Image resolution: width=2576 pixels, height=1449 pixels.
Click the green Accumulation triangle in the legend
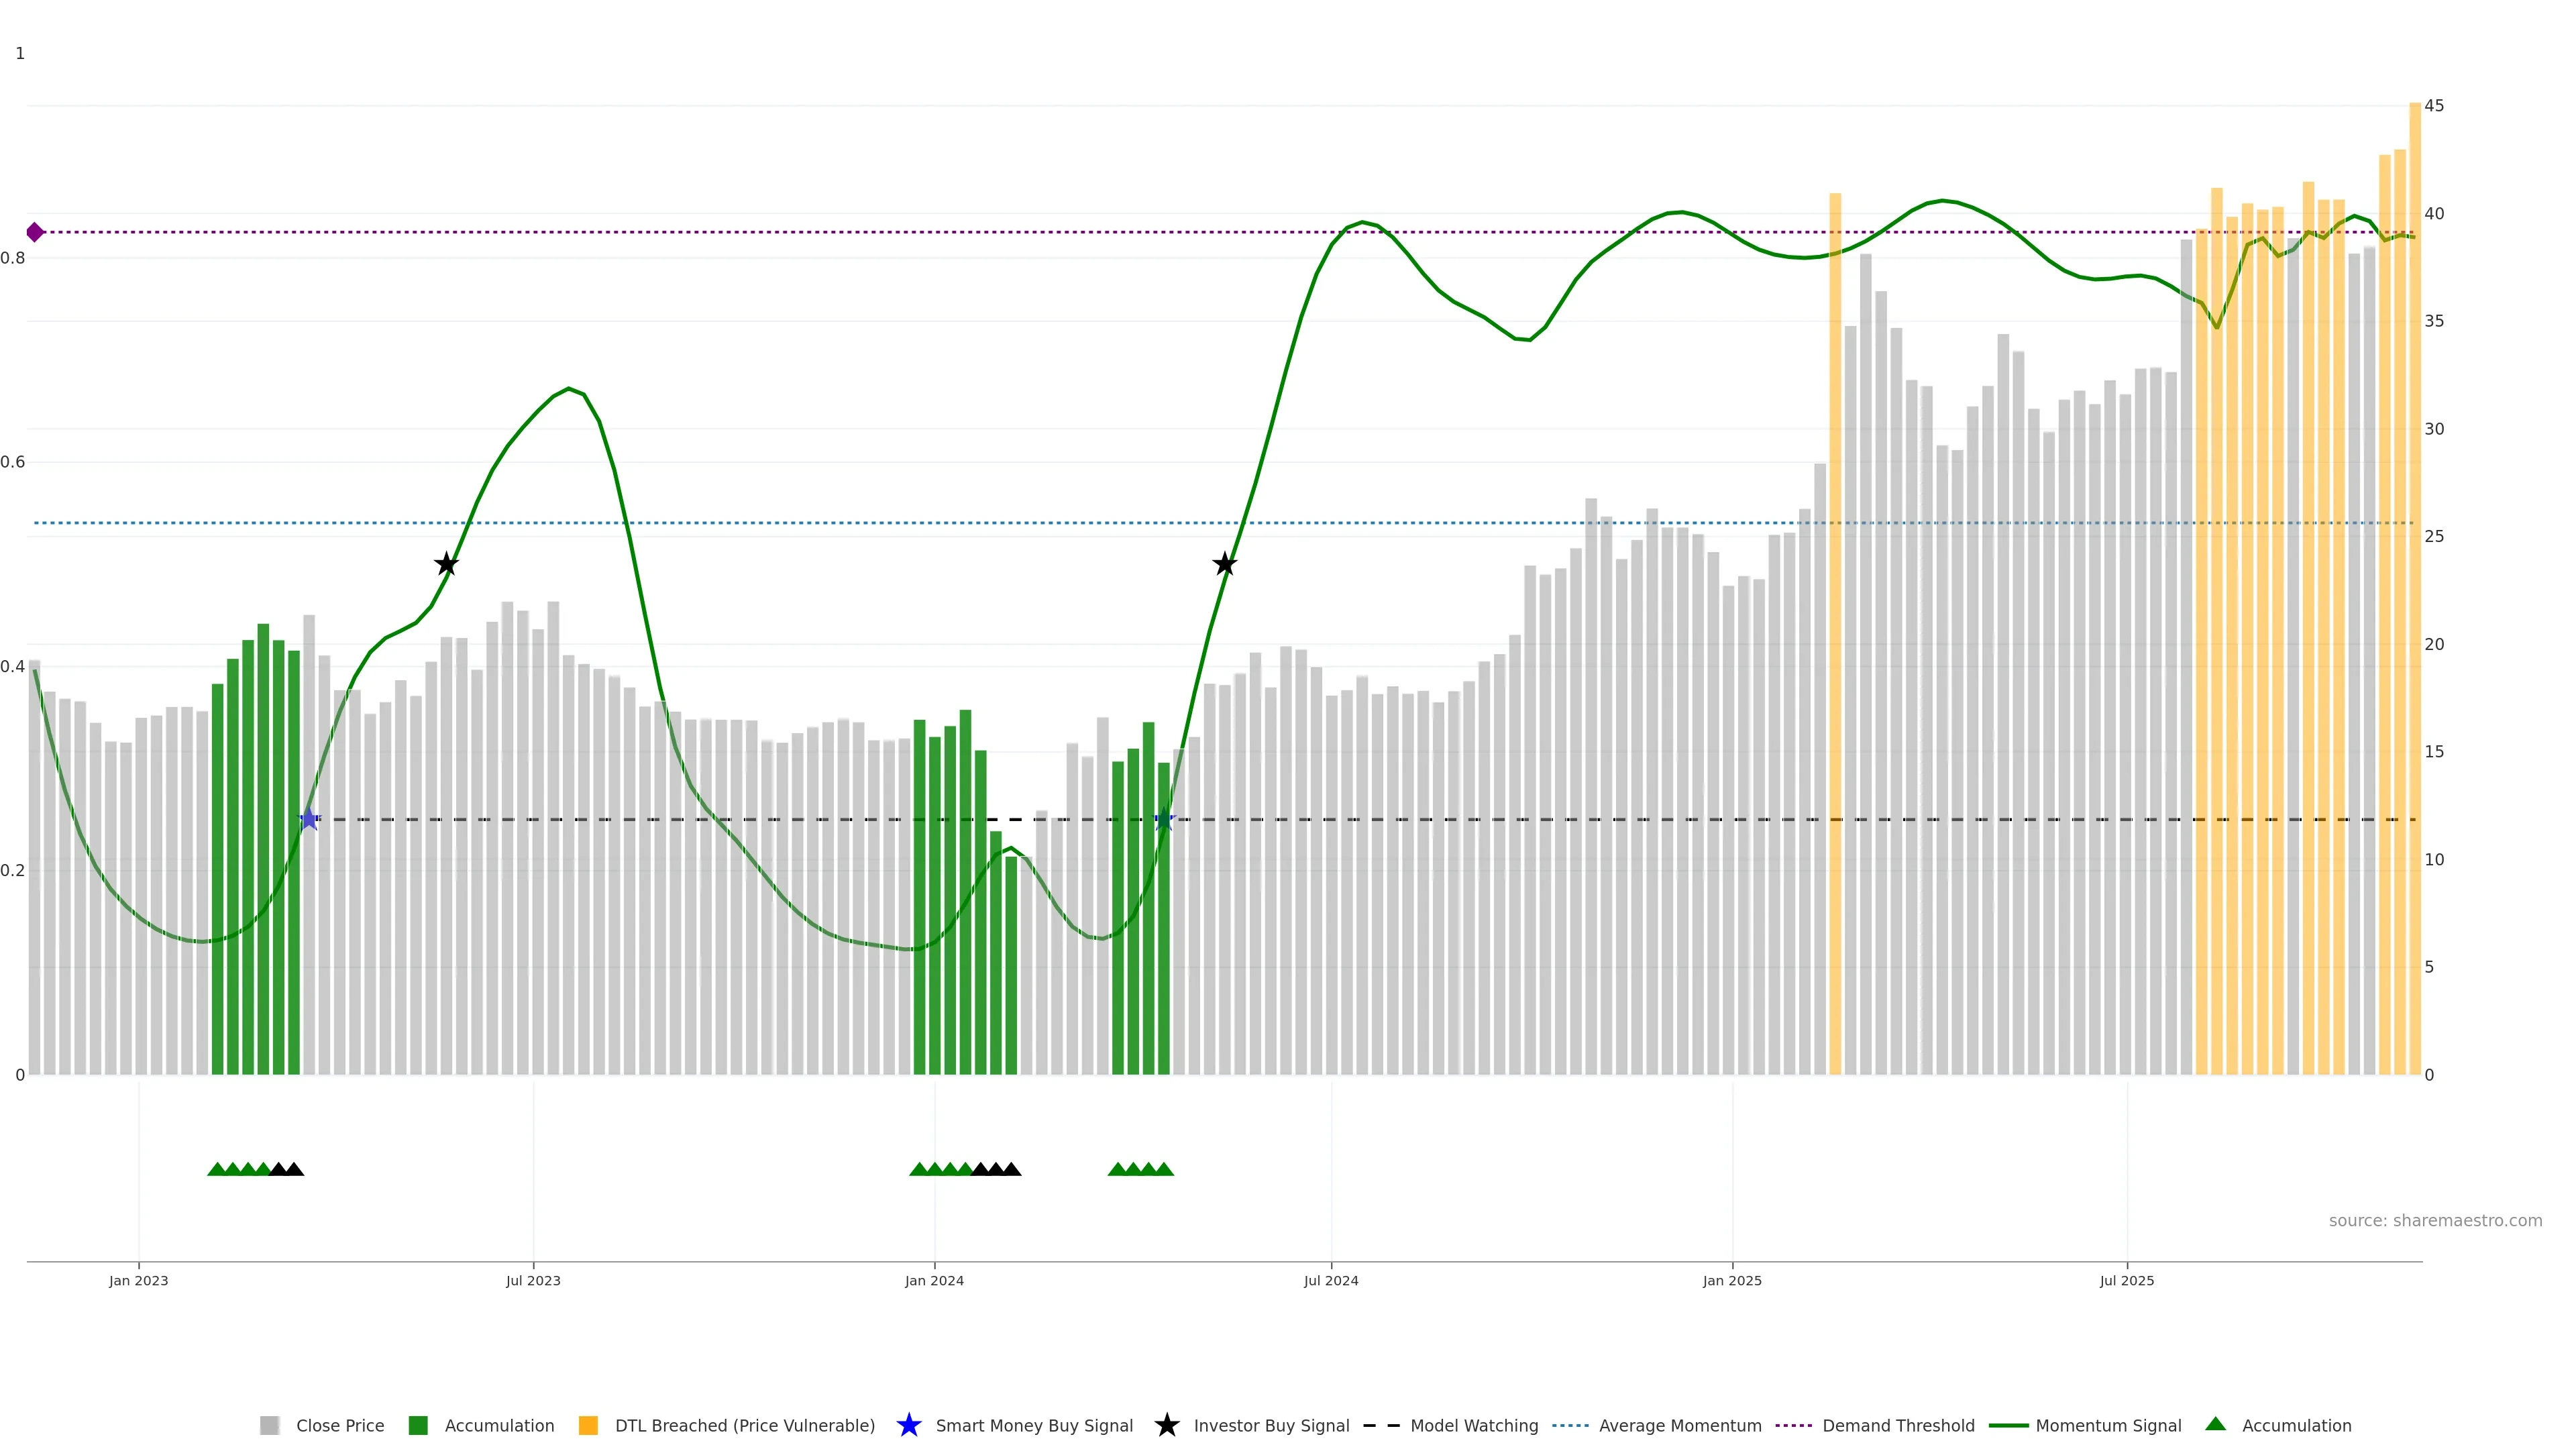pyautogui.click(x=2216, y=1424)
